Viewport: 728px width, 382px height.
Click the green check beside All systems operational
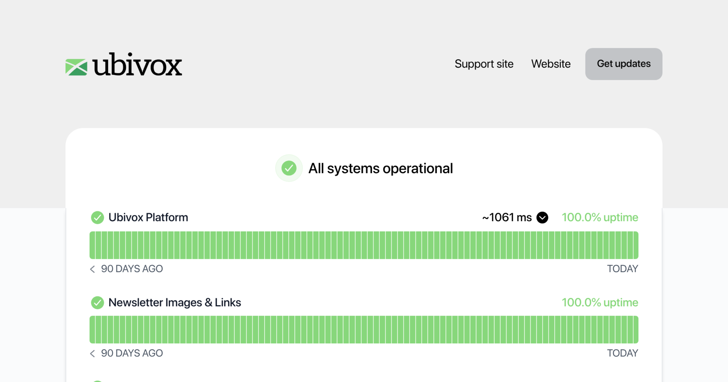pyautogui.click(x=289, y=168)
